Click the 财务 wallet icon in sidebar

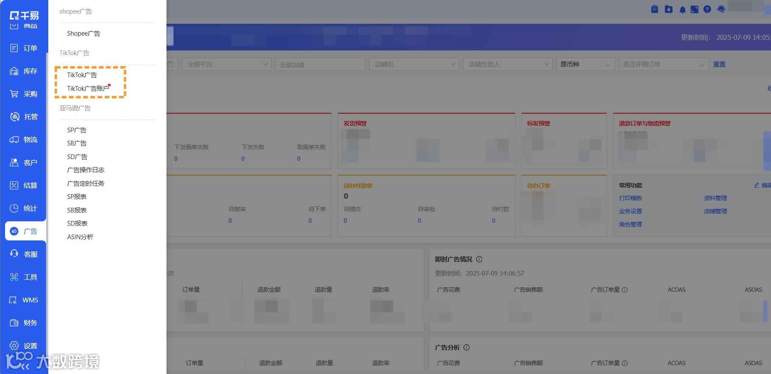pos(14,323)
